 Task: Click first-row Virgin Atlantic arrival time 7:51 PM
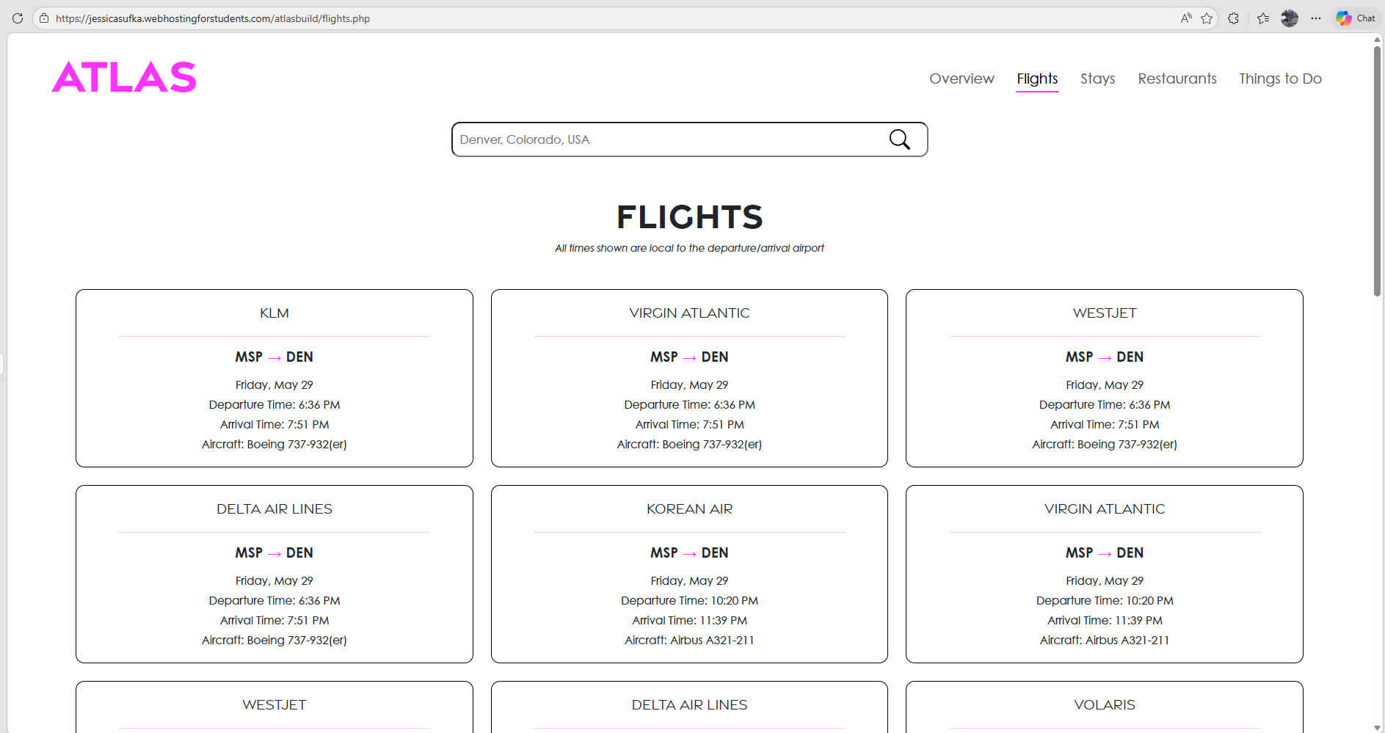click(689, 425)
